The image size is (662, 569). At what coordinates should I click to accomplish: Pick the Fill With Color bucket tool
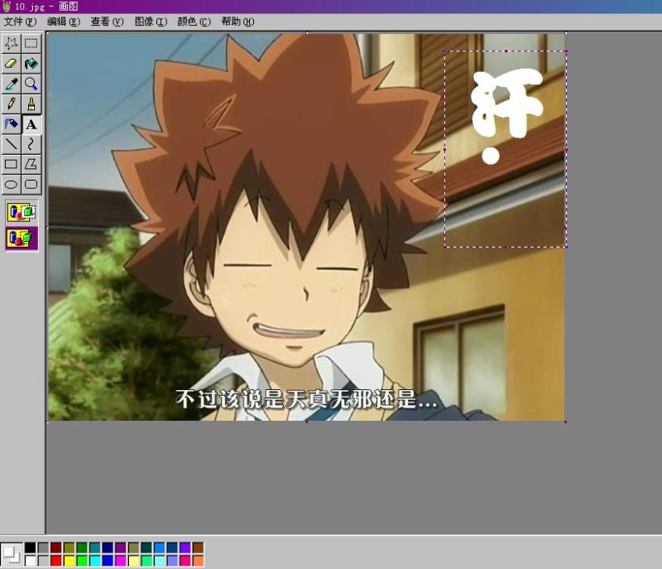point(31,64)
